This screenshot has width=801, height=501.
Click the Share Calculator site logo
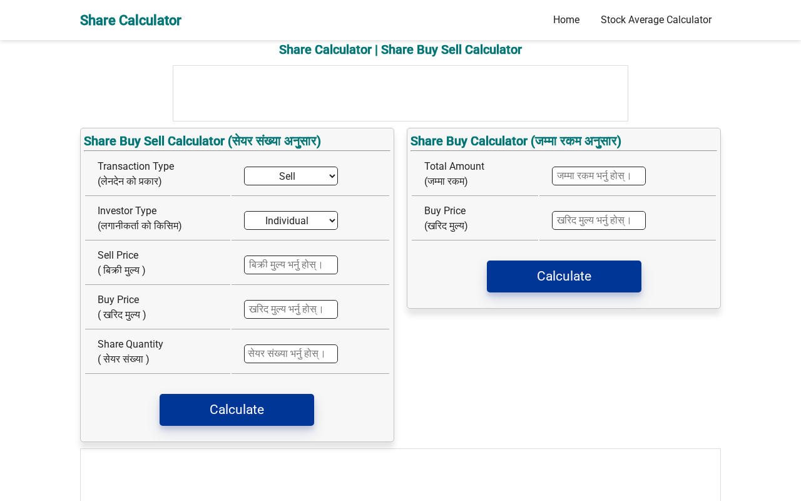(x=131, y=20)
